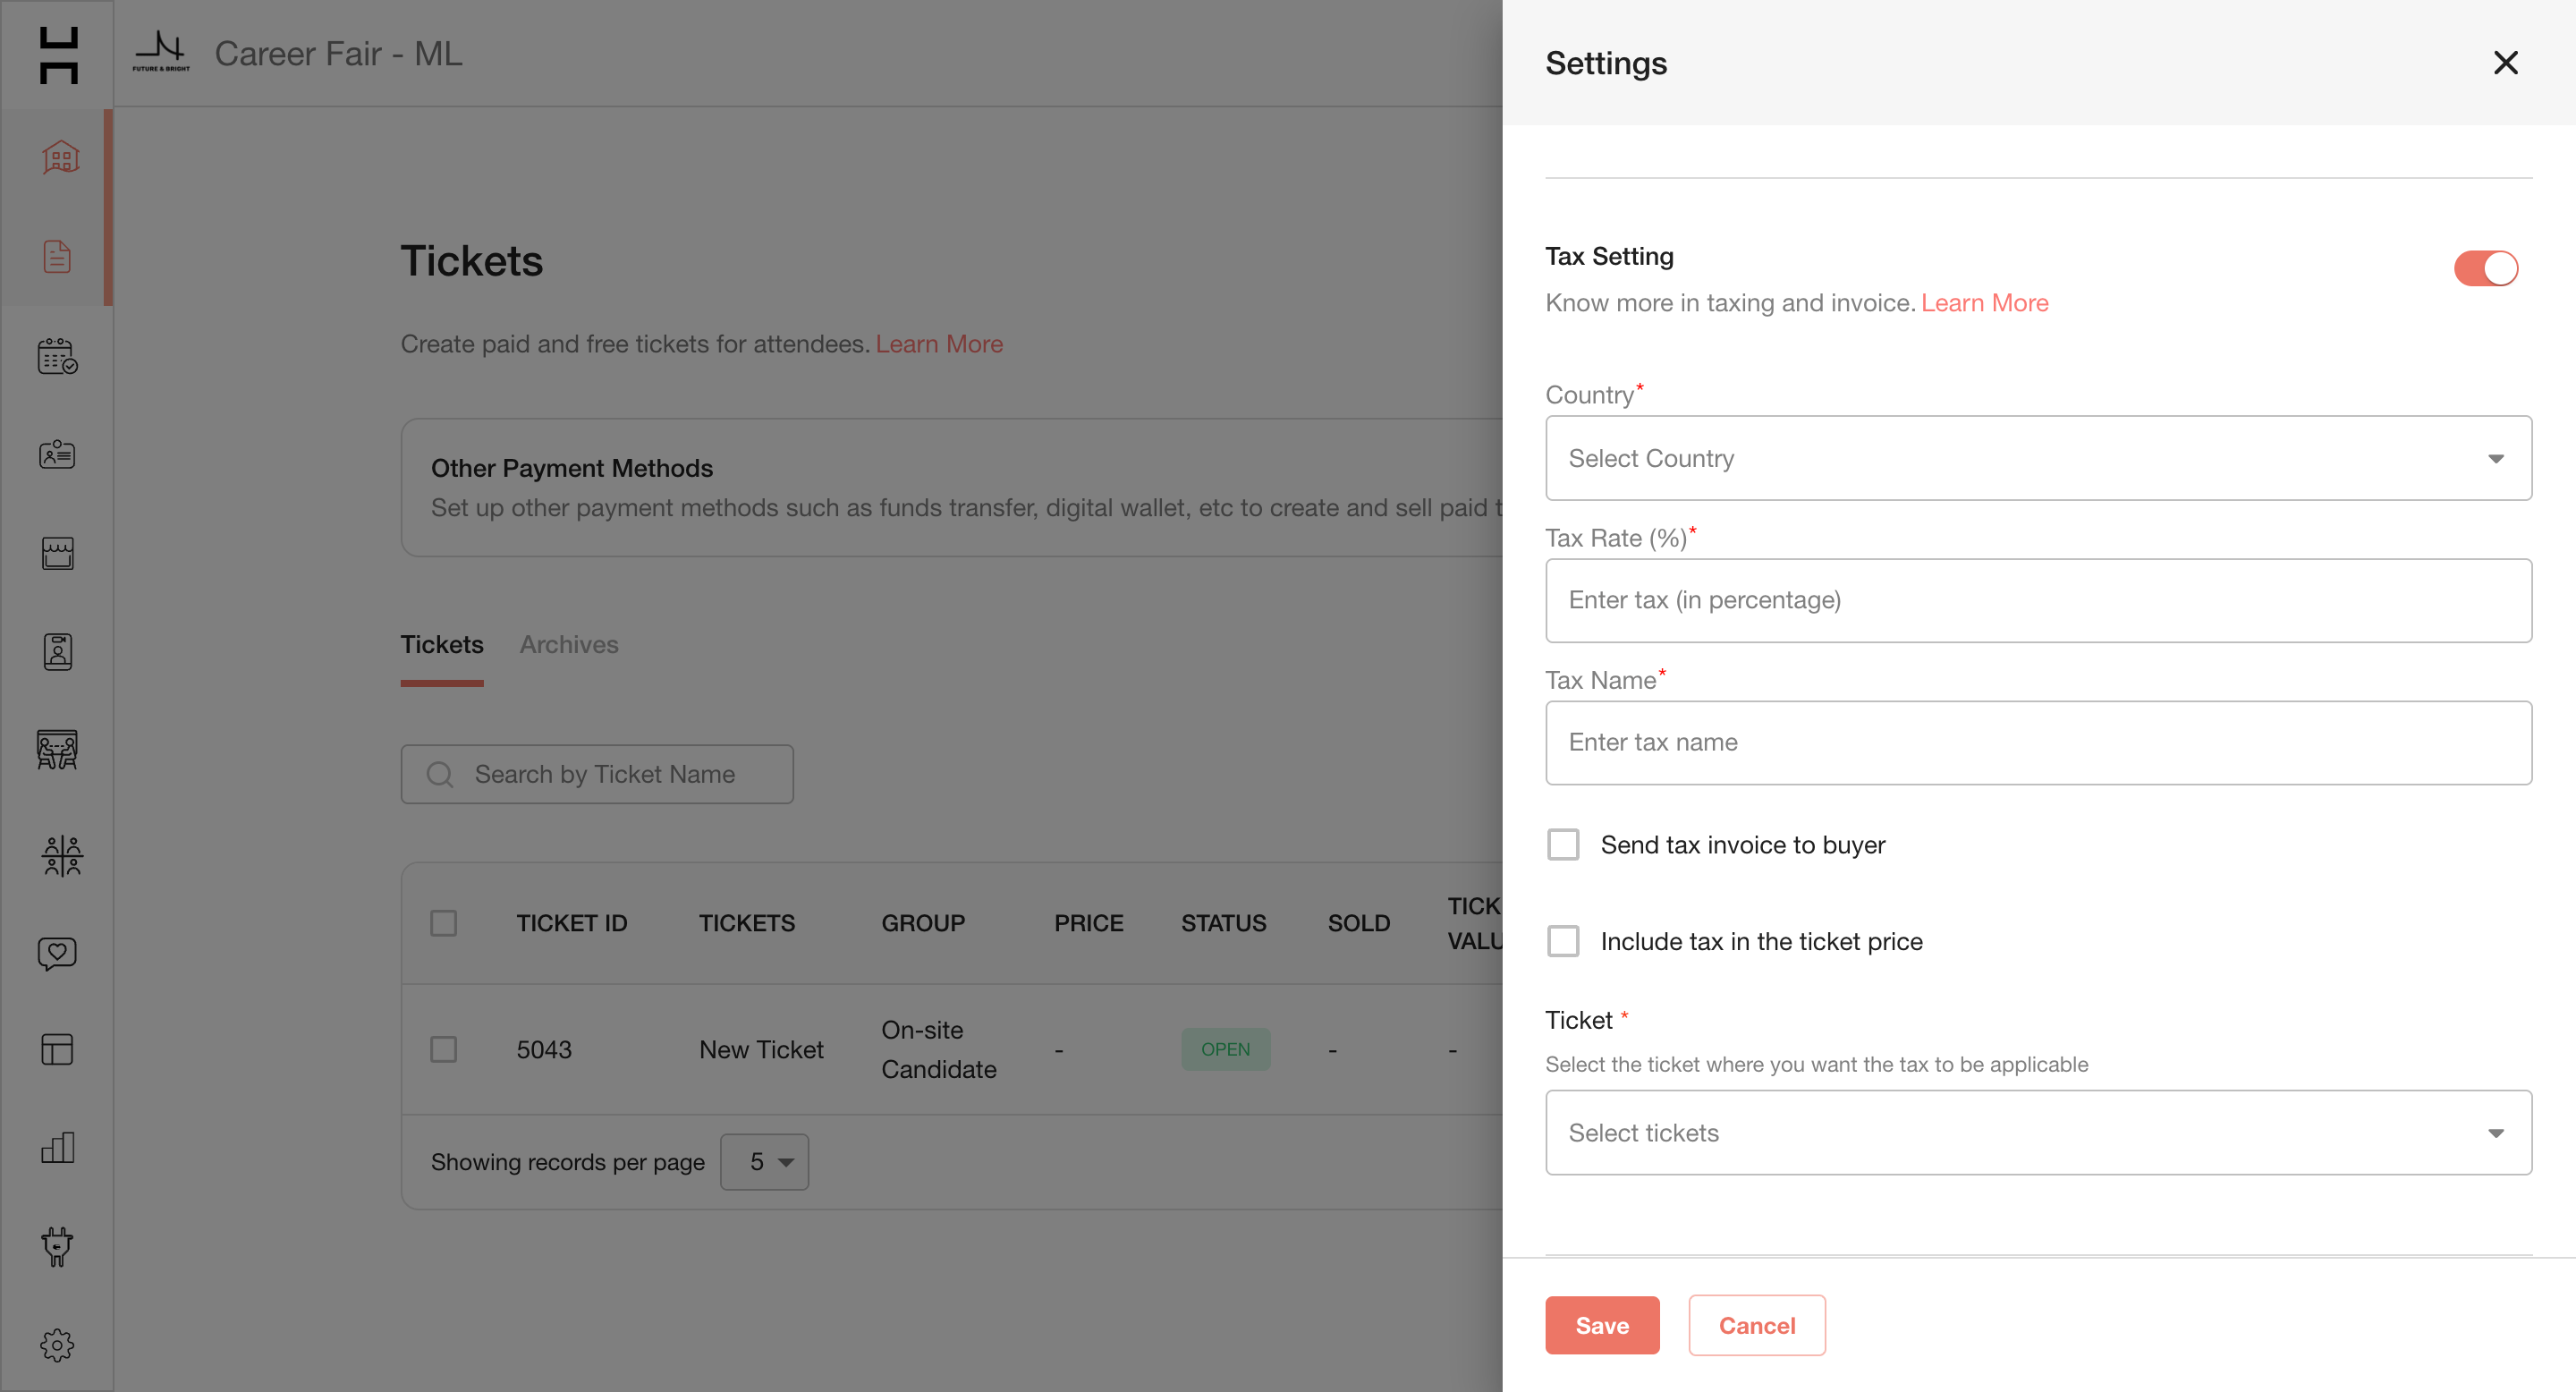Click the Tax Name input field

tap(2038, 742)
